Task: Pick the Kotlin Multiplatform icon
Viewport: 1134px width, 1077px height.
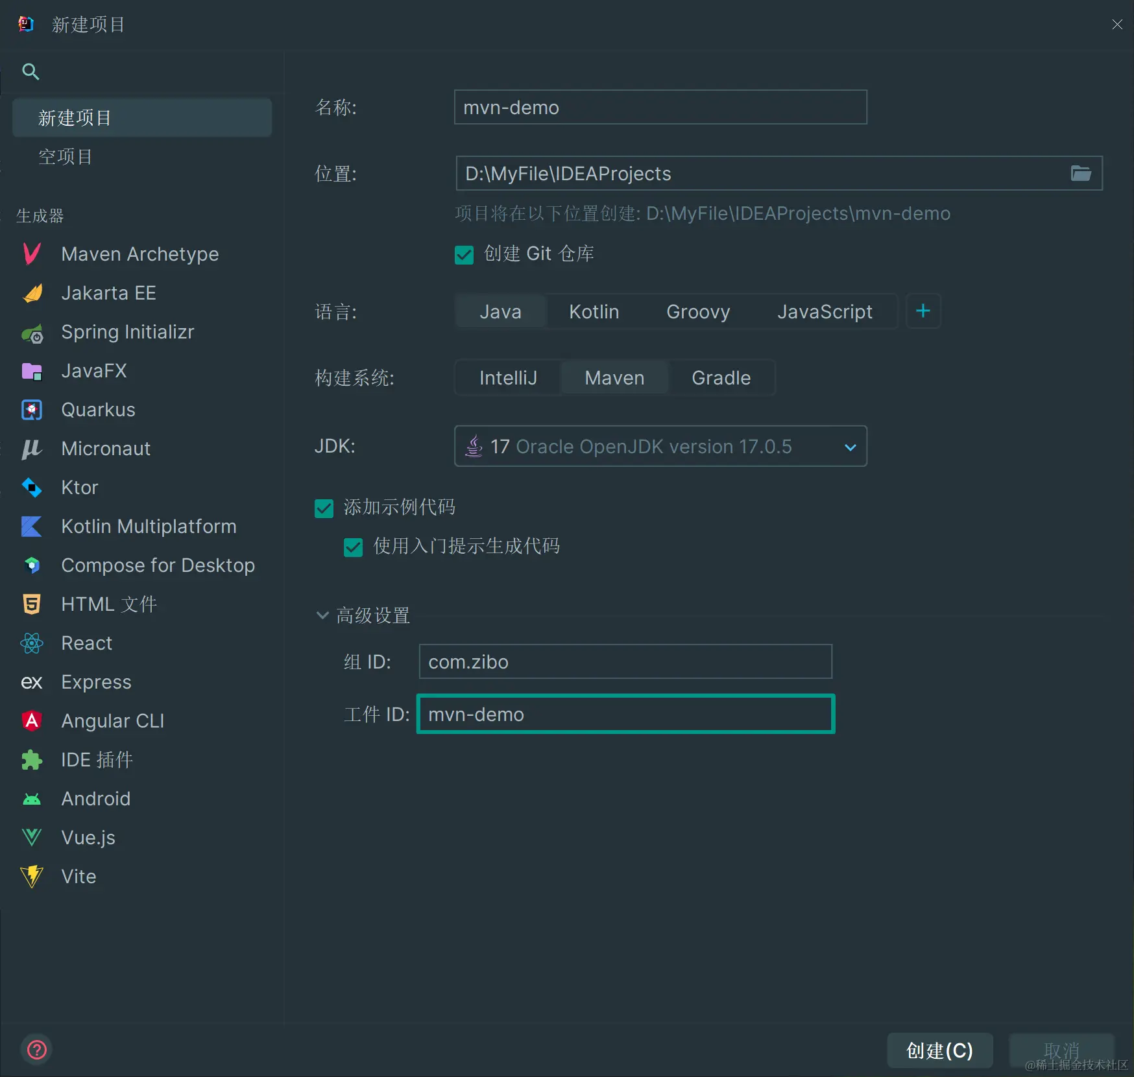Action: [32, 527]
